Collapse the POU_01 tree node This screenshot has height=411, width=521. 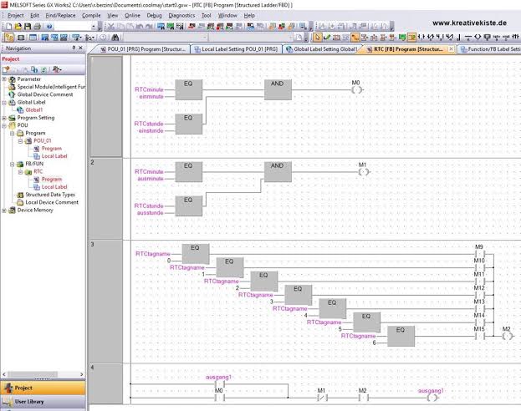20,141
